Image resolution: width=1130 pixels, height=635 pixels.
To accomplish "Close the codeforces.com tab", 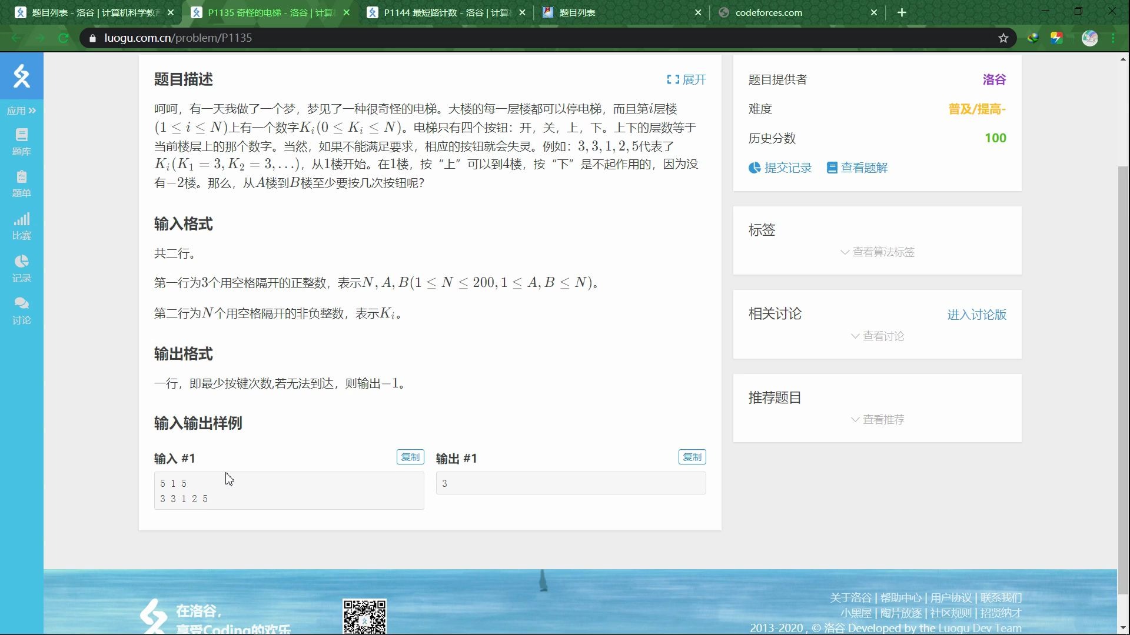I will coord(874,12).
